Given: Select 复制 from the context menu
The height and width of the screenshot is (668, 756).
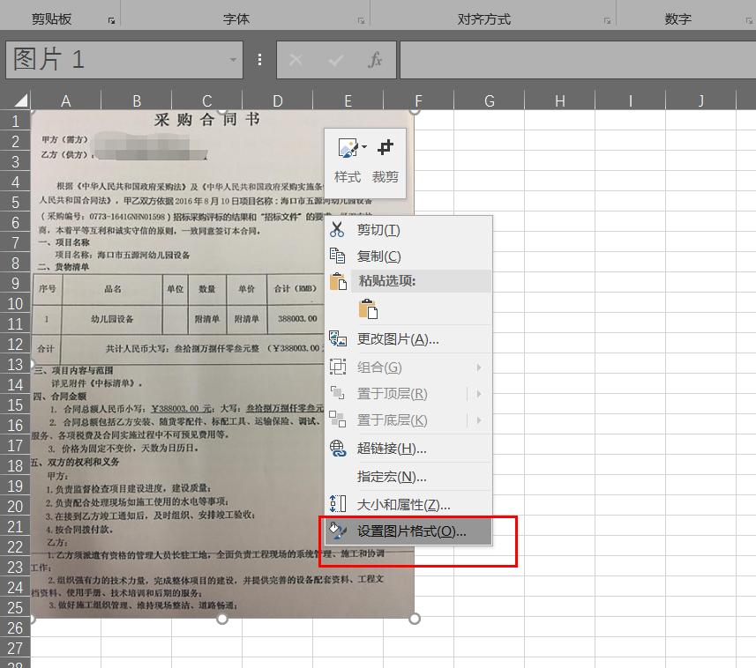Looking at the screenshot, I should (379, 256).
